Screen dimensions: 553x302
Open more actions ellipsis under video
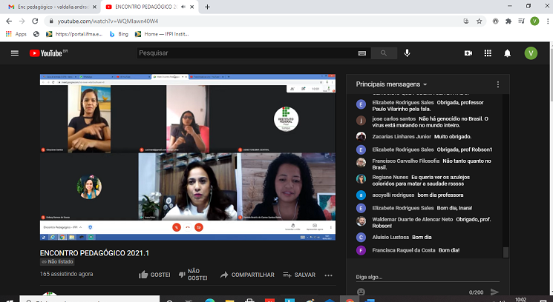[328, 275]
